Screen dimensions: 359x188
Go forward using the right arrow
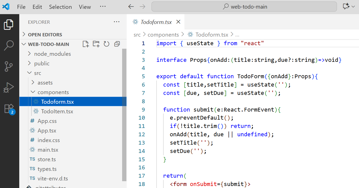pos(143,7)
